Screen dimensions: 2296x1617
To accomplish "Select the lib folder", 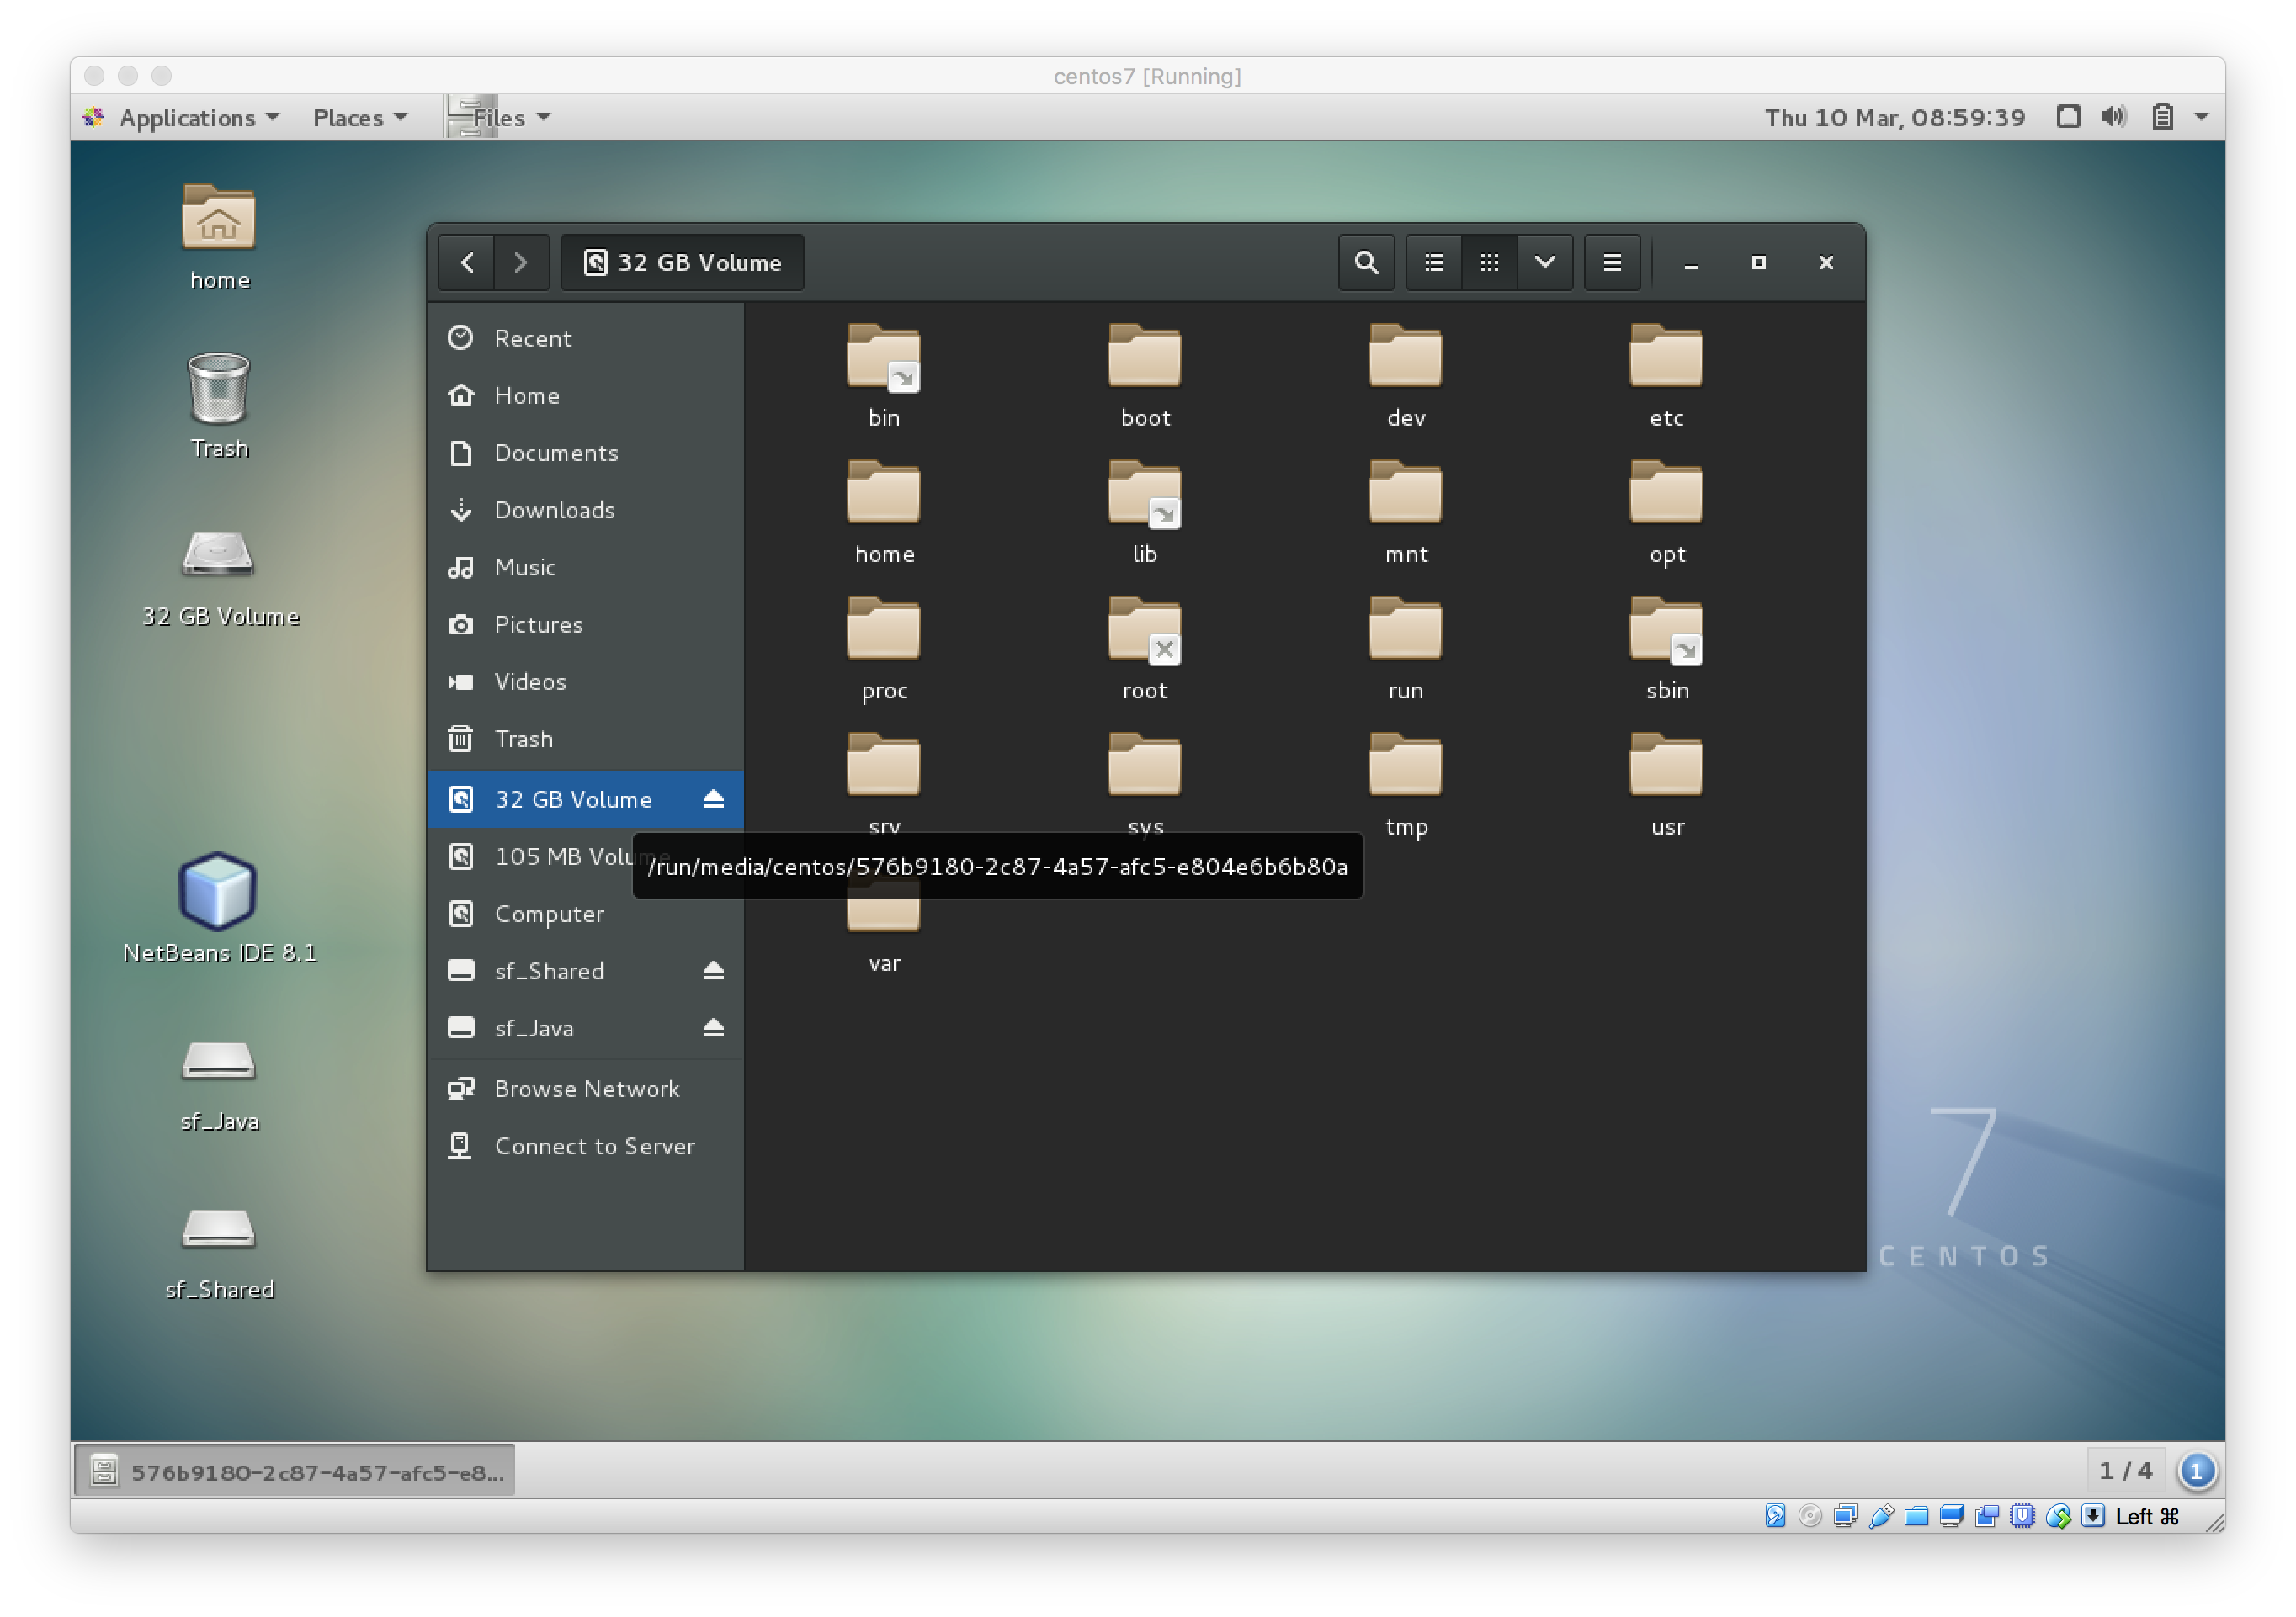I will coord(1145,512).
